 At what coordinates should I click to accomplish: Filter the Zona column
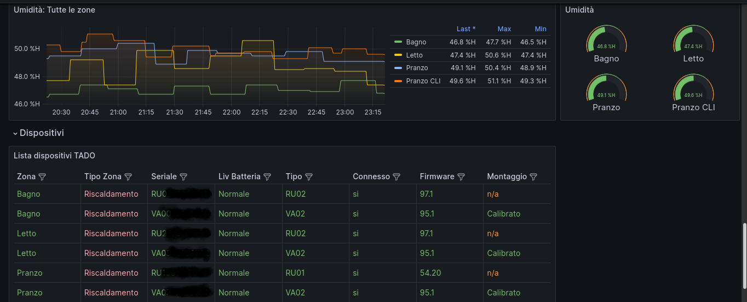(42, 177)
